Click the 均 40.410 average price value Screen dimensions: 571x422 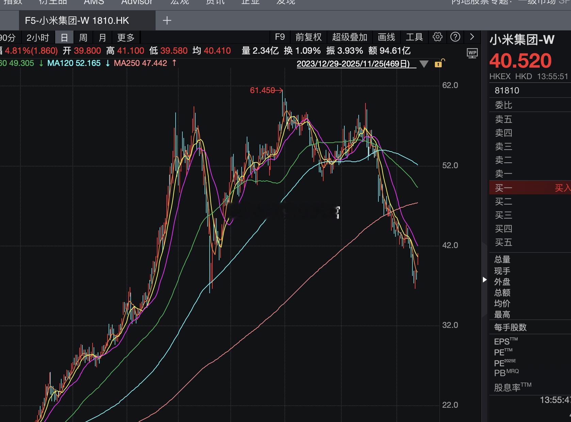click(212, 51)
